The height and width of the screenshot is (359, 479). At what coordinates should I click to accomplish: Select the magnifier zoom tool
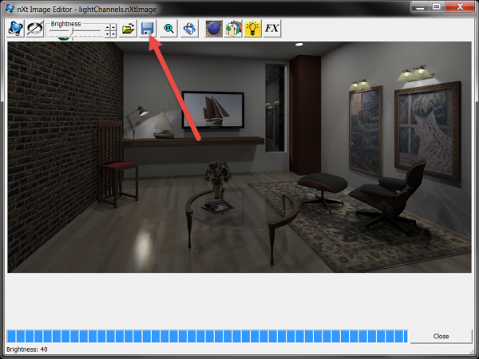point(169,29)
